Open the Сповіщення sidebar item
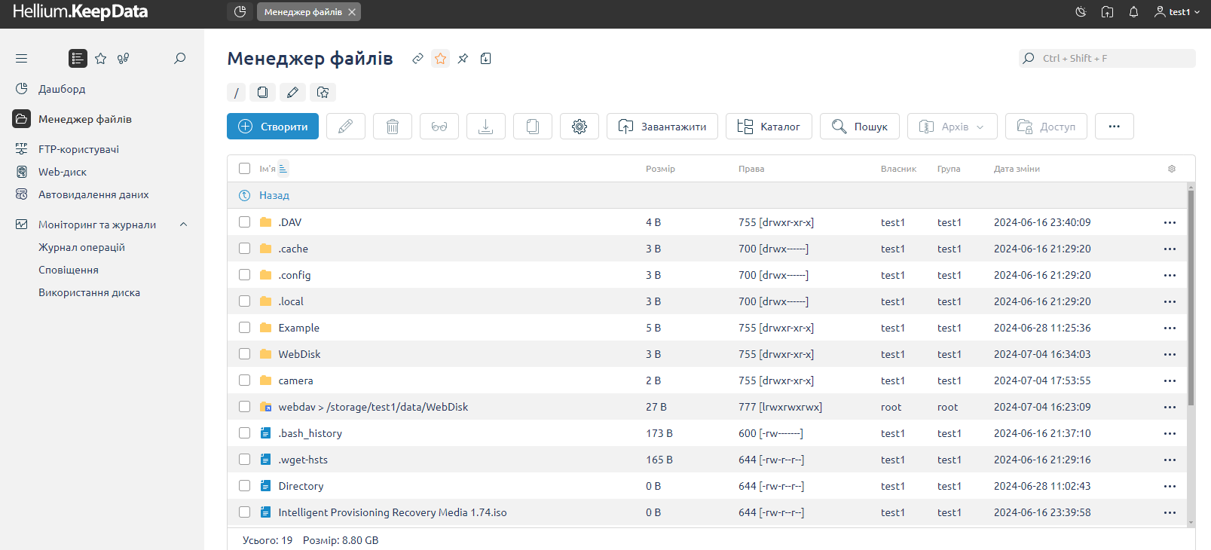1211x550 pixels. (69, 270)
